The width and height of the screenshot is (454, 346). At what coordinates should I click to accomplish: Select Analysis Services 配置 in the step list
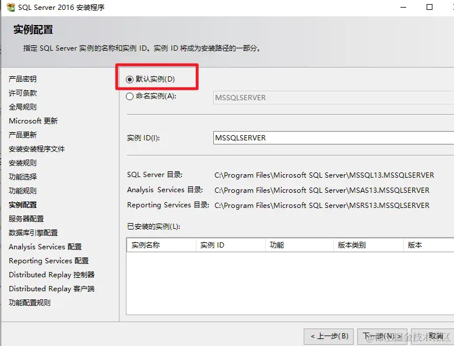point(45,247)
